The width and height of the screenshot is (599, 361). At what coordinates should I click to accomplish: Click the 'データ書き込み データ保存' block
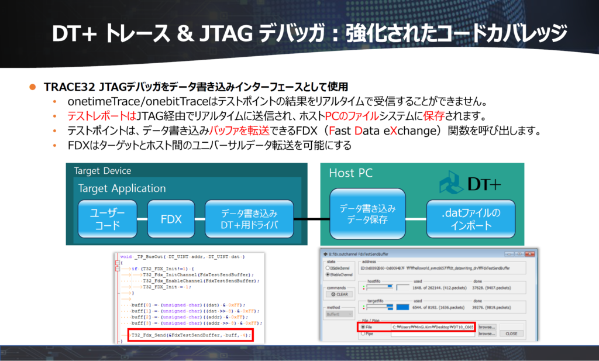367,214
